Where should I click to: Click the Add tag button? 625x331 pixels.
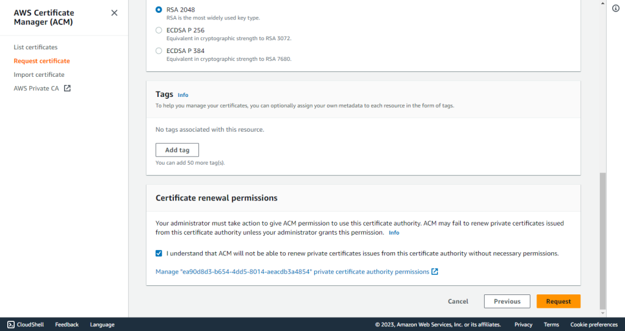pyautogui.click(x=177, y=150)
